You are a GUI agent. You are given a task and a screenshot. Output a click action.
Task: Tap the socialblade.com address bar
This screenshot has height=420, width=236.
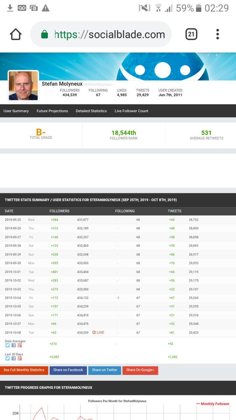point(101,34)
